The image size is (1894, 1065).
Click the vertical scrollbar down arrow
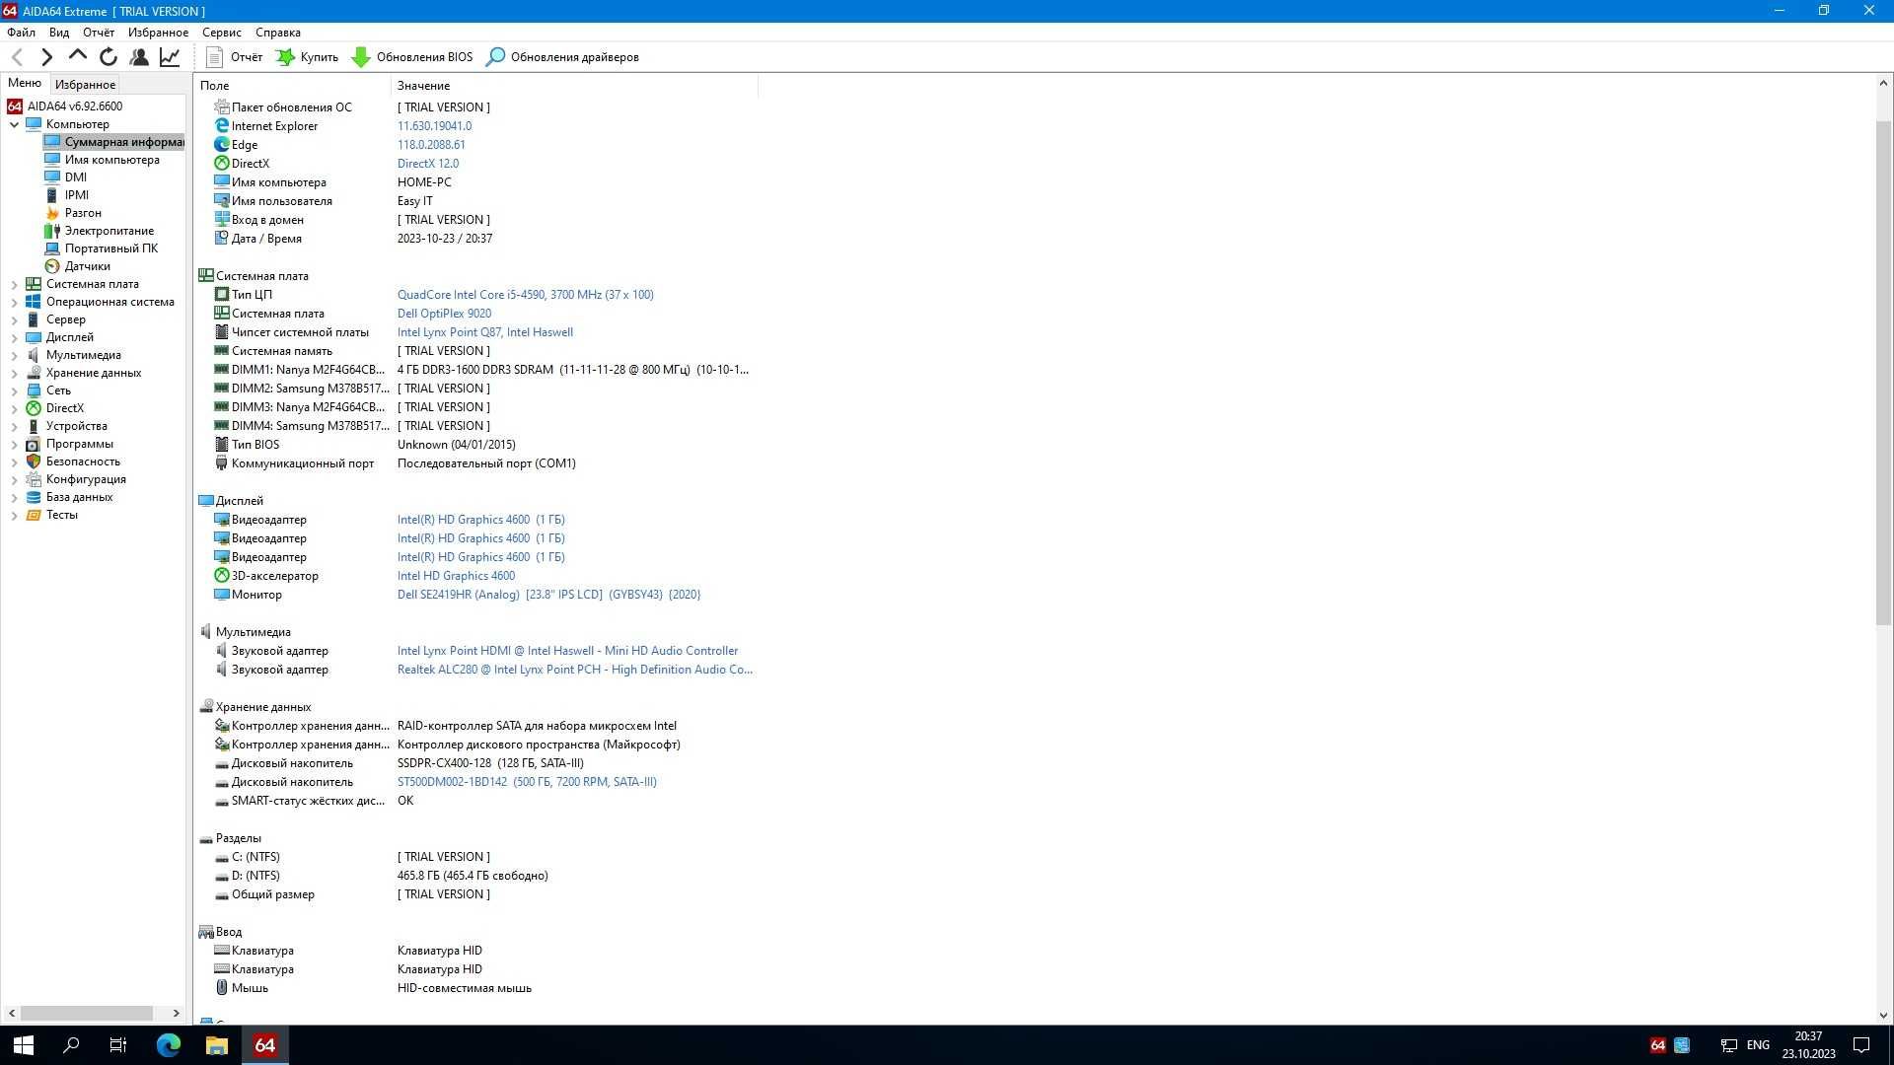point(1883,1015)
